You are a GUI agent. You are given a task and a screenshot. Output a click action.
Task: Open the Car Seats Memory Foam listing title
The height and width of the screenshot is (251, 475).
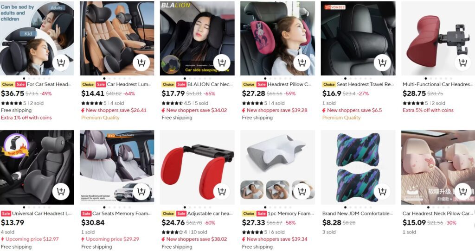[x=122, y=213]
